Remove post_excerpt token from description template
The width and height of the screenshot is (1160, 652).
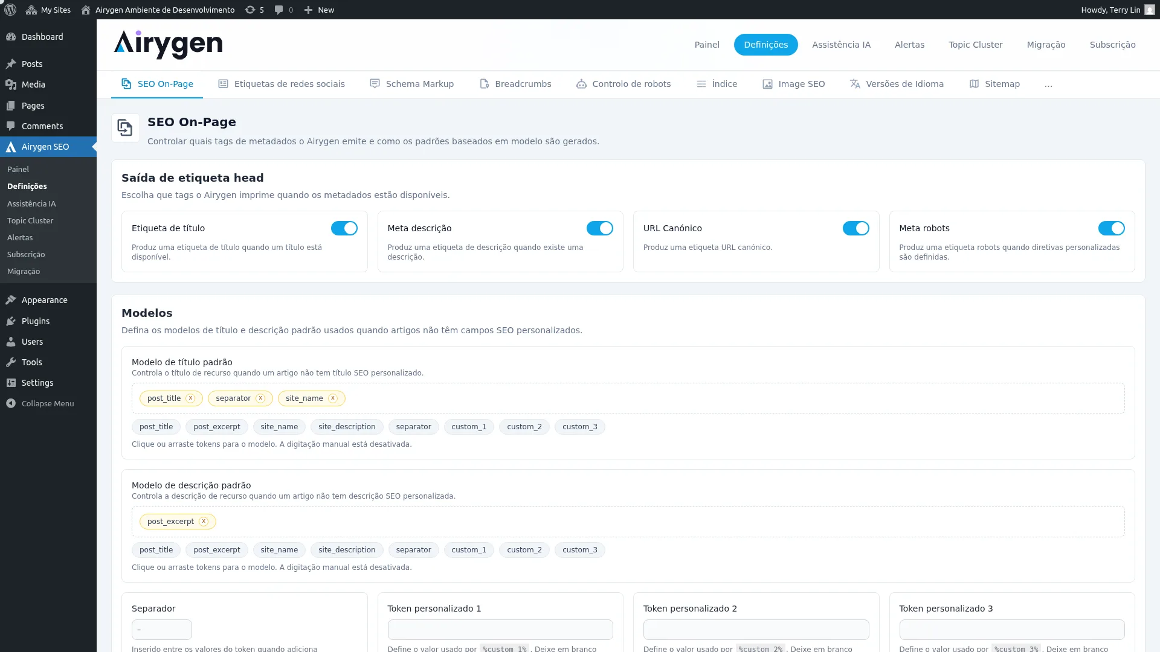click(x=204, y=522)
